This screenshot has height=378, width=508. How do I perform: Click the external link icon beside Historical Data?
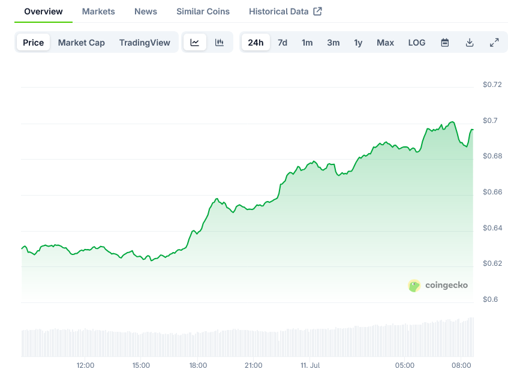[x=318, y=11]
